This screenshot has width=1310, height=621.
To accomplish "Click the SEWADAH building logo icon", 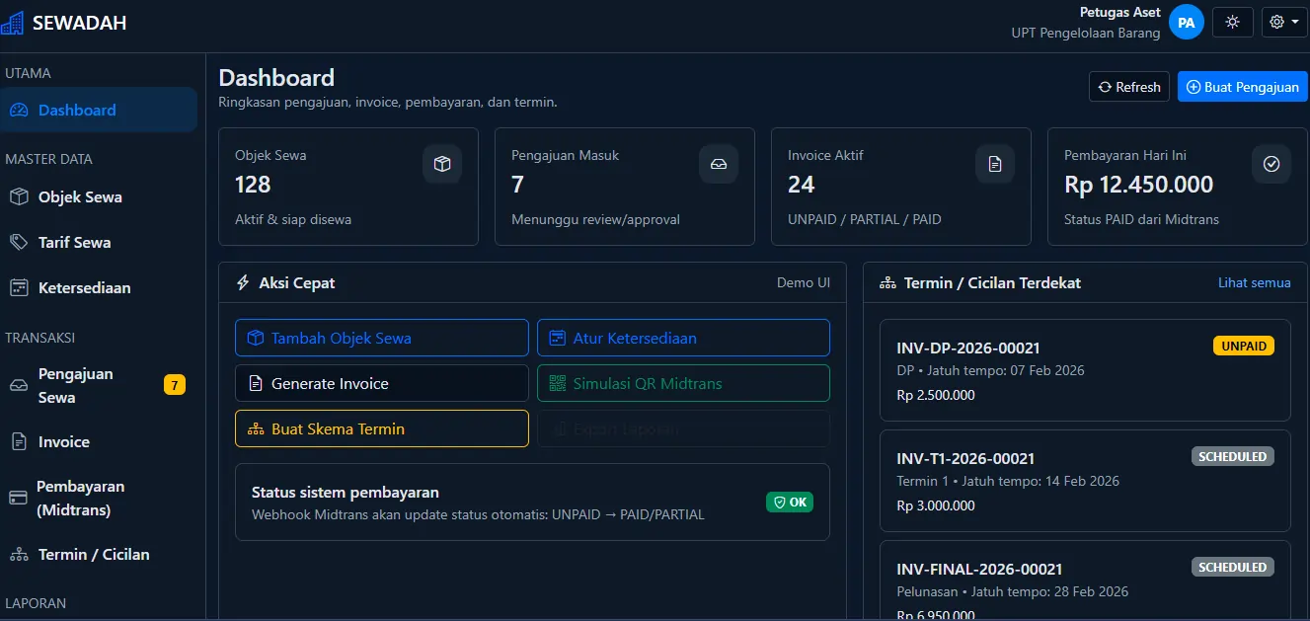I will [13, 22].
